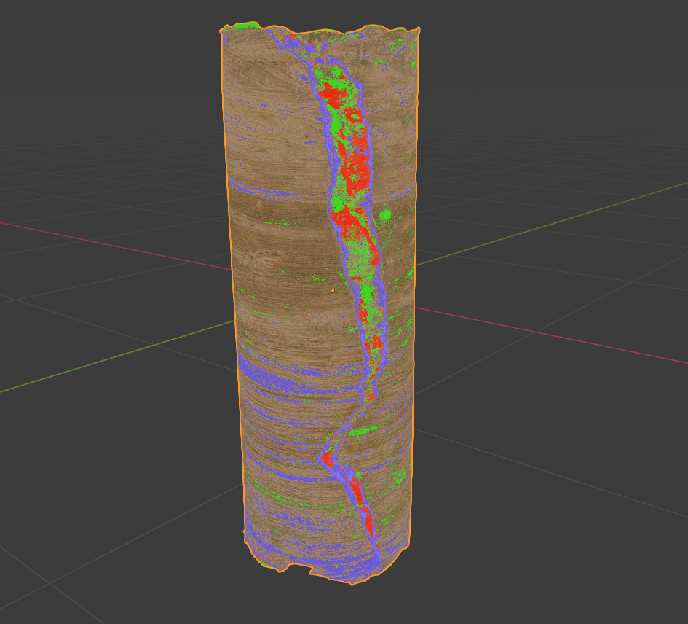The image size is (688, 624).
Task: Click the red X axis line right of the model
Action: (546, 335)
